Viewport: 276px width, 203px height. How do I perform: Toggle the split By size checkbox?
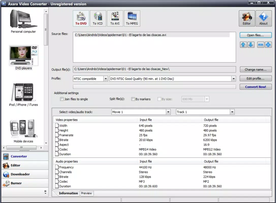coord(159,99)
